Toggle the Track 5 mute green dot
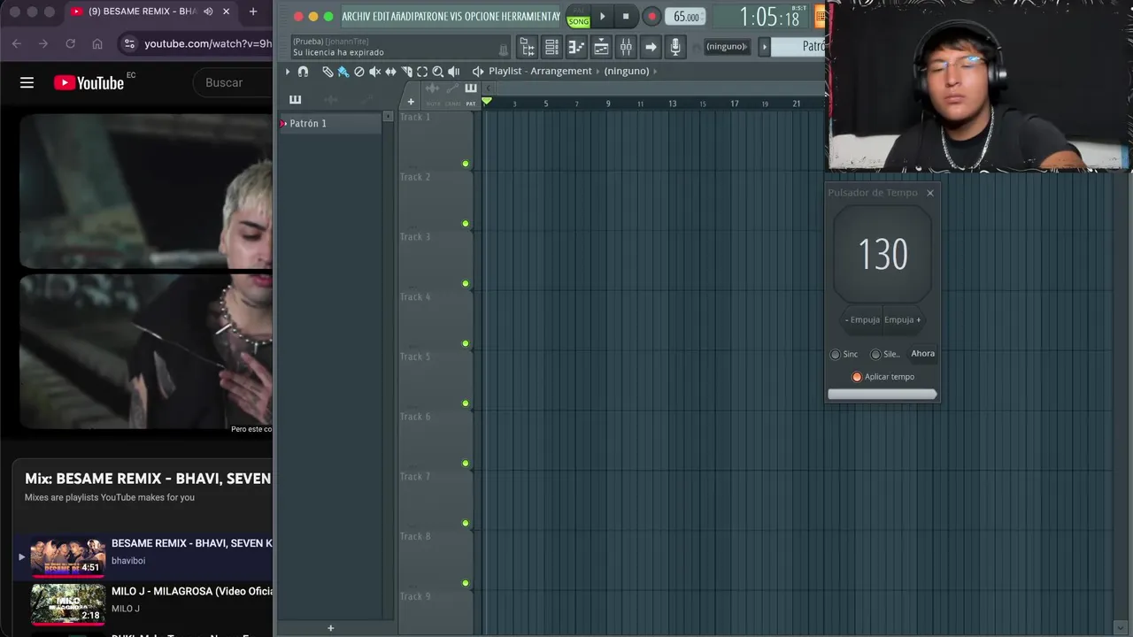 point(466,403)
